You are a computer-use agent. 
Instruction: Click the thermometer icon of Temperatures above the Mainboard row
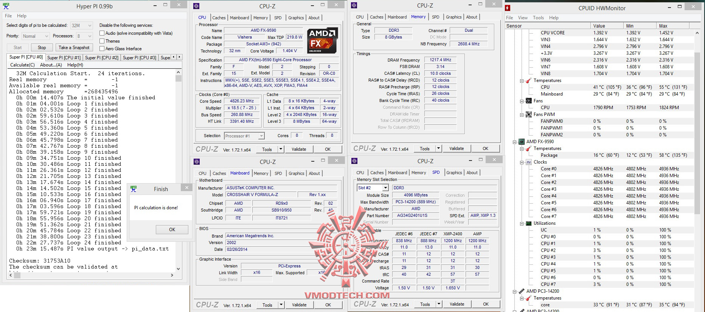click(x=529, y=80)
